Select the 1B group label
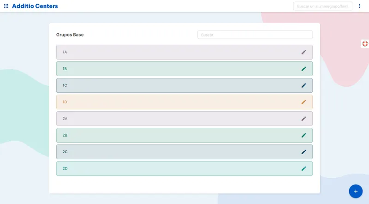The height and width of the screenshot is (204, 369). [65, 69]
